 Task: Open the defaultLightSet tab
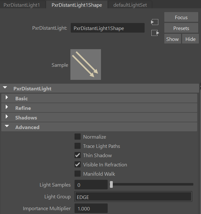tap(130, 5)
